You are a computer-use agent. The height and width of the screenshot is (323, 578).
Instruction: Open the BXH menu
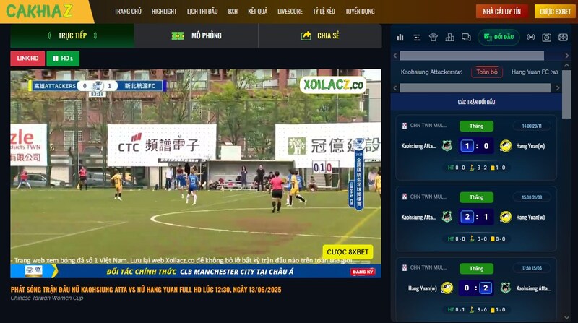point(233,12)
